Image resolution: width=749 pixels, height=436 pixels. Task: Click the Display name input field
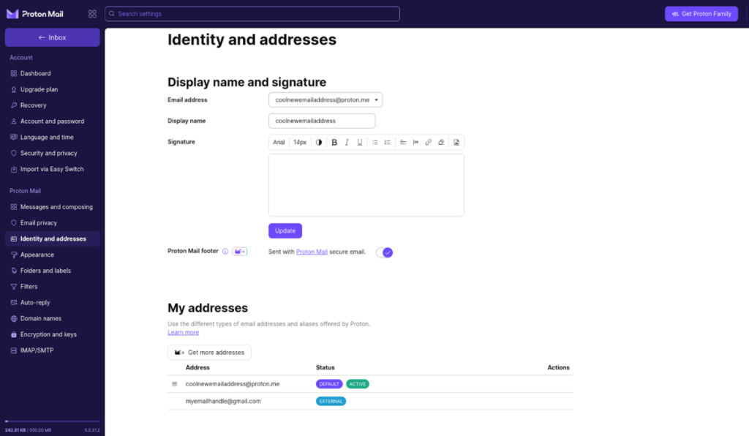[322, 121]
